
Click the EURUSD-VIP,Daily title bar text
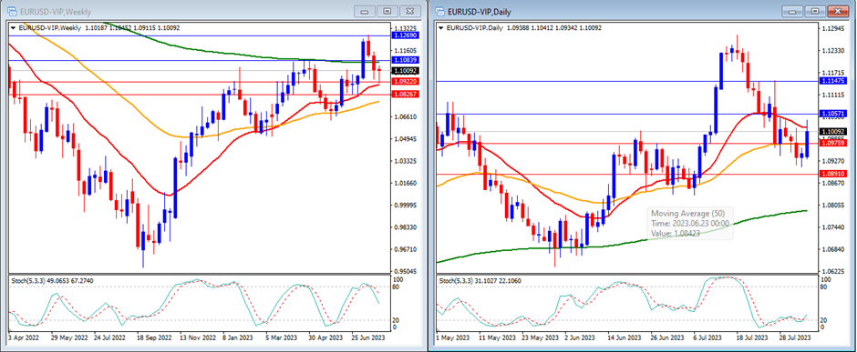[480, 12]
